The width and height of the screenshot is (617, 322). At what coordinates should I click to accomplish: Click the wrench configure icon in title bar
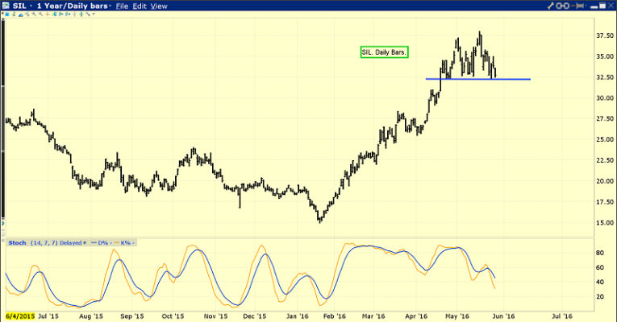point(550,6)
